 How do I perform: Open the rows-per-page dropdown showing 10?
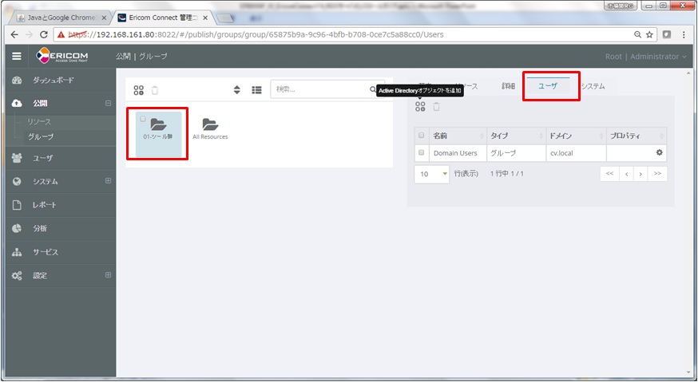[x=432, y=174]
